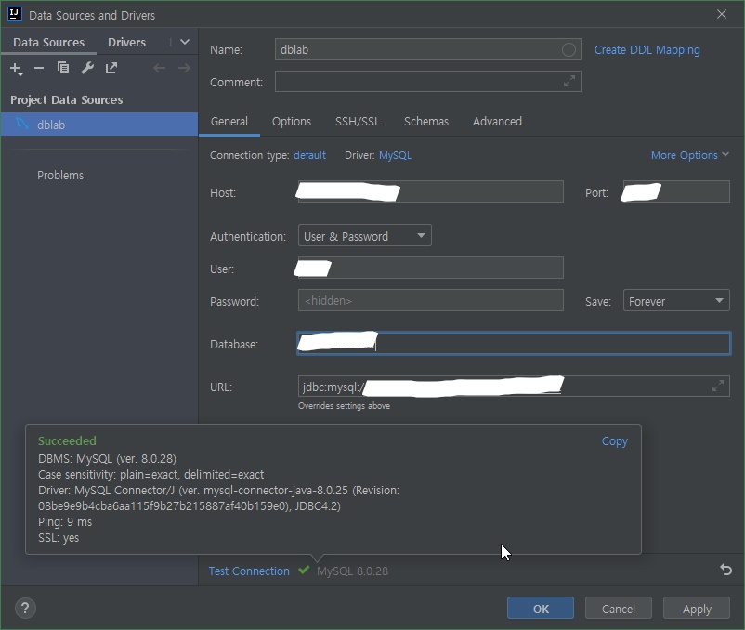Switch to the Schemas tab
This screenshot has height=630, width=745.
(x=425, y=122)
